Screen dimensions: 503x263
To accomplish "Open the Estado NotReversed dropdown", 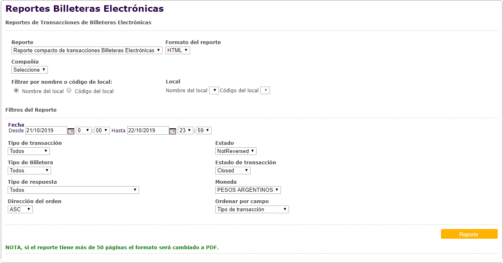I will pyautogui.click(x=236, y=151).
